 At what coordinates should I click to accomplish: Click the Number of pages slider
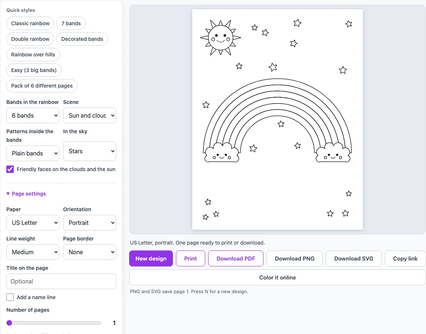[x=53, y=323]
